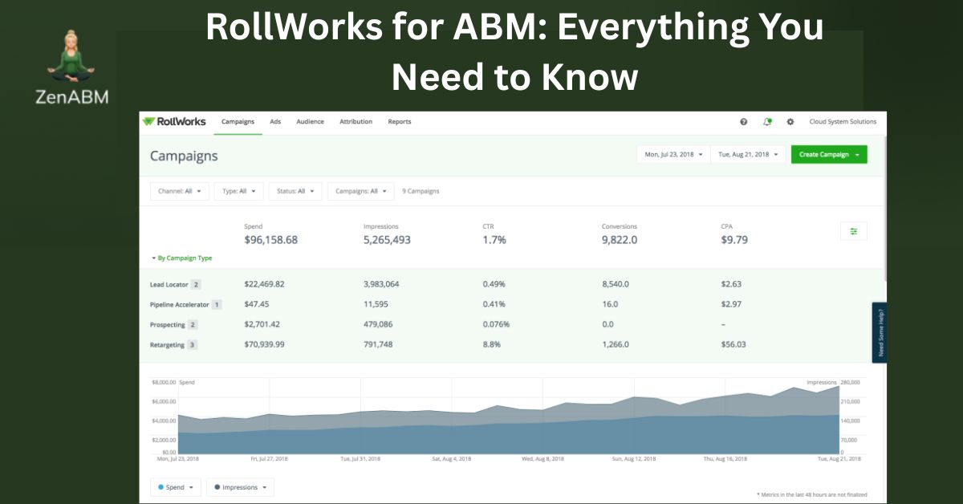The image size is (963, 504).
Task: Click the column settings sliders icon
Action: point(854,231)
